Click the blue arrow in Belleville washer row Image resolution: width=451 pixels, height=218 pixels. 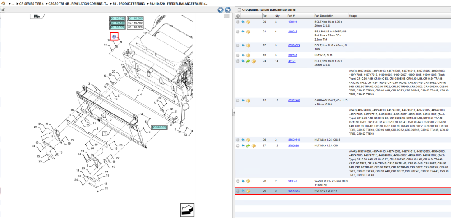click(x=243, y=32)
